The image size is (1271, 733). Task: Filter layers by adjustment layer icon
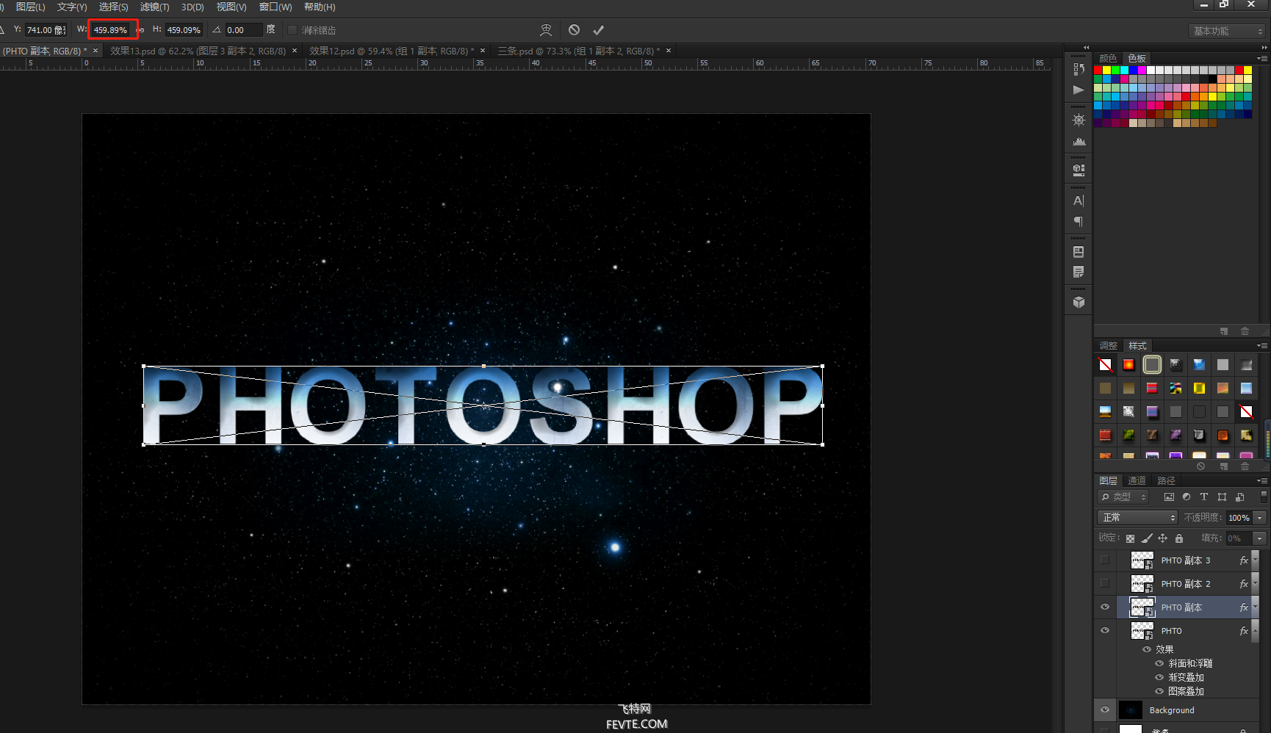click(1187, 497)
